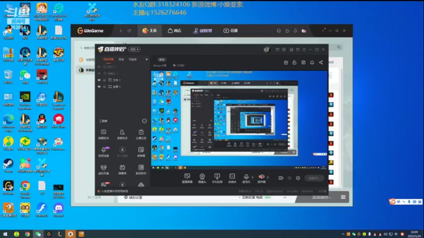Open 弹幕助手 tool
The image size is (424, 238).
[x=103, y=134]
